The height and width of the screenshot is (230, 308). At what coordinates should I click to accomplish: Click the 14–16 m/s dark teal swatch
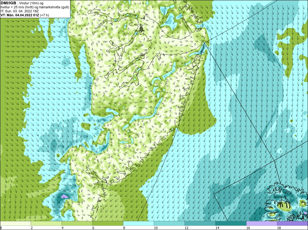pyautogui.click(x=231, y=224)
